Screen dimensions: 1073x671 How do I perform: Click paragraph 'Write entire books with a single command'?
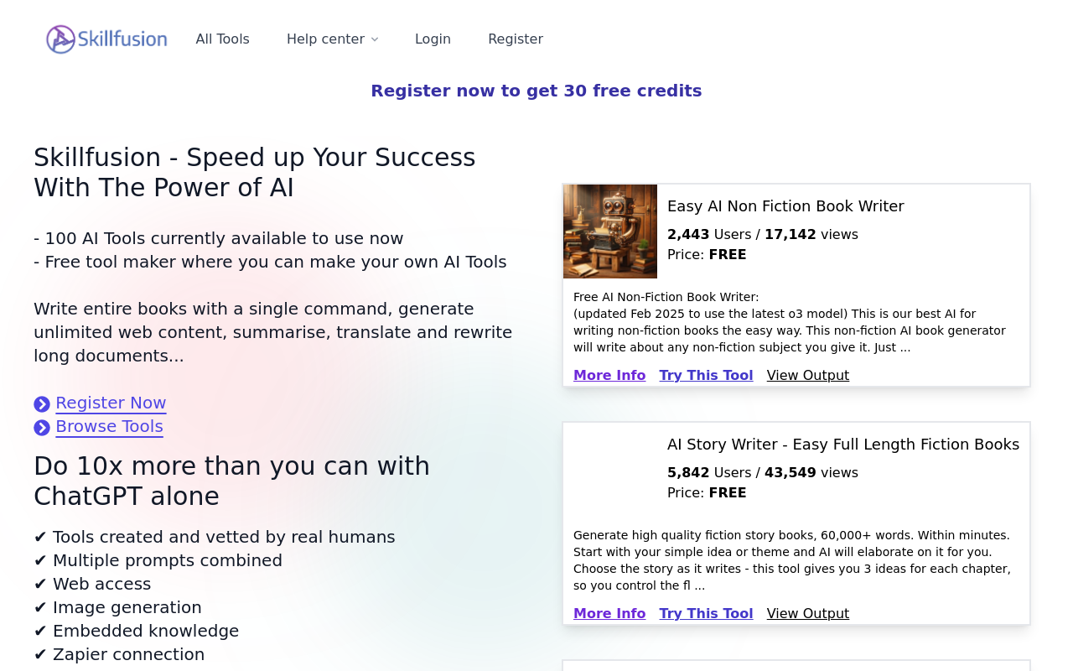272,333
